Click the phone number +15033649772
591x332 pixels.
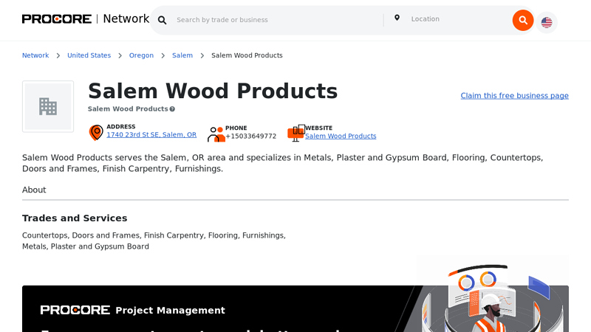click(251, 136)
